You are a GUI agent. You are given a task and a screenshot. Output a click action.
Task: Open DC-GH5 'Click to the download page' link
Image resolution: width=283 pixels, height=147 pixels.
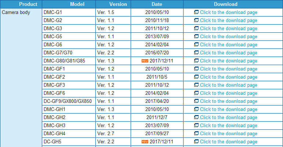[x=229, y=141]
